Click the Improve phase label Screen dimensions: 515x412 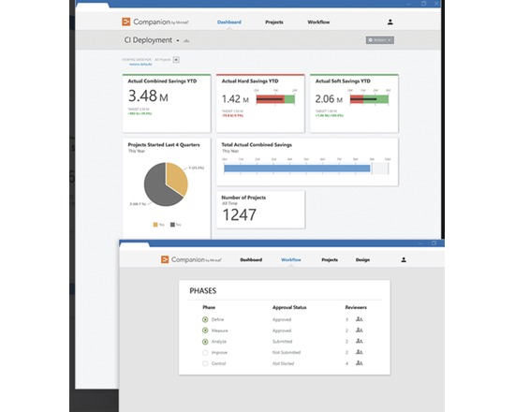(x=219, y=352)
